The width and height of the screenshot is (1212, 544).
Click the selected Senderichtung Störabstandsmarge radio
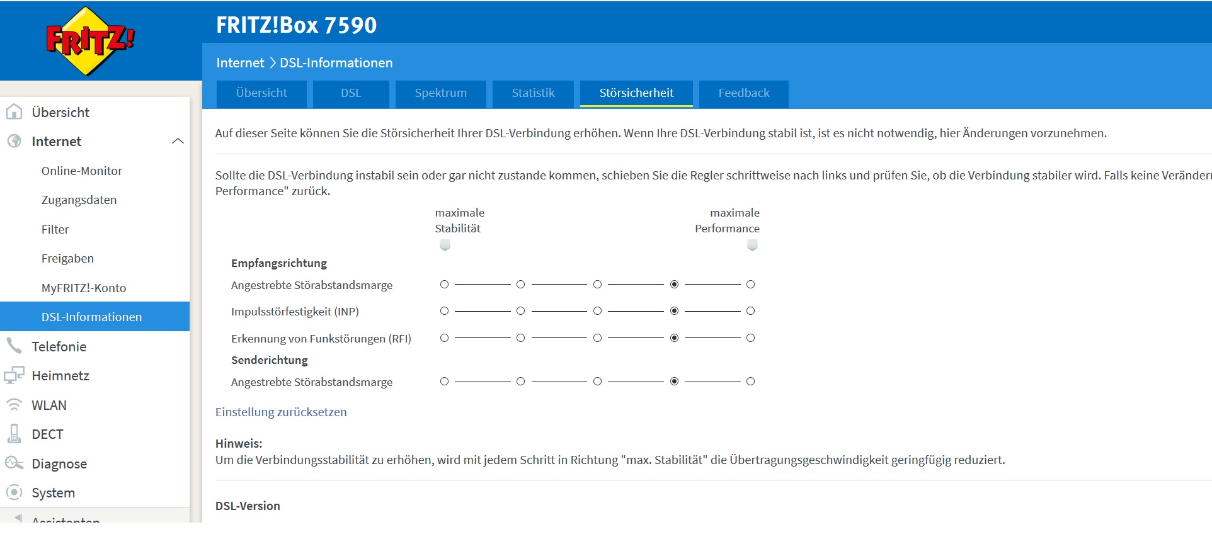(674, 382)
